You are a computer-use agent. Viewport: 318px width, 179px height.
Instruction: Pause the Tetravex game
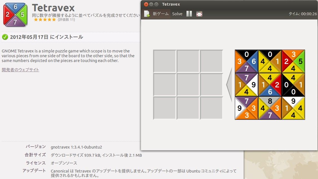coord(189,14)
